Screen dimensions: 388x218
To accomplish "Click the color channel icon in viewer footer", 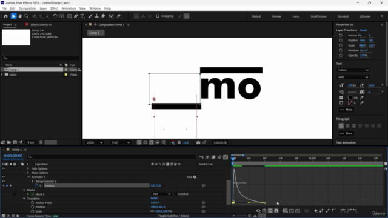I will [x=173, y=143].
